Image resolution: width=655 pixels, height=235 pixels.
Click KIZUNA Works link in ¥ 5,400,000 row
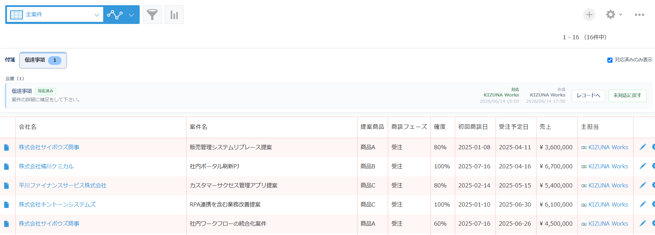pyautogui.click(x=608, y=185)
